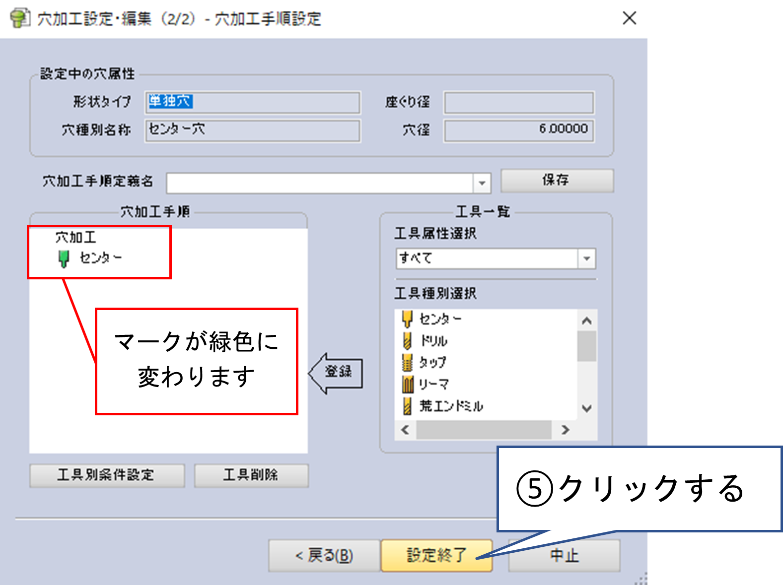Viewport: 783px width, 585px height.
Task: Click the ドリル text in tool list
Action: click(x=434, y=341)
